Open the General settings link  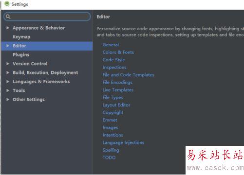point(111,45)
